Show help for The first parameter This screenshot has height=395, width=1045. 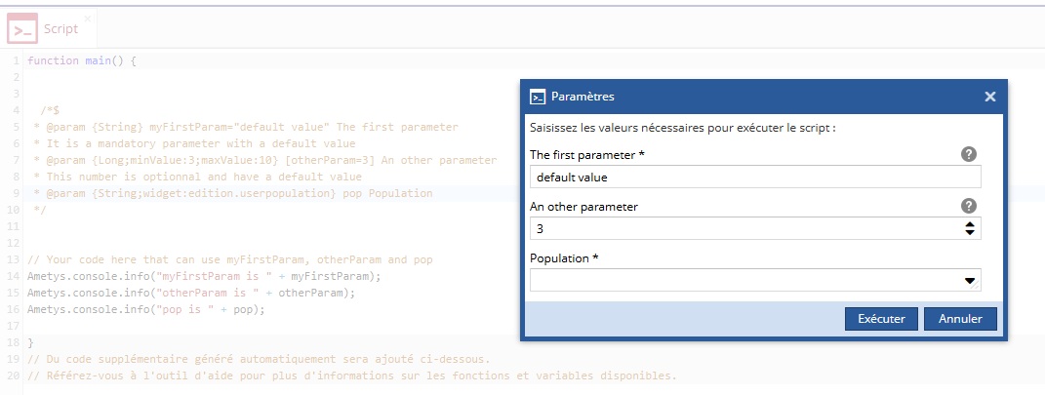tap(968, 154)
